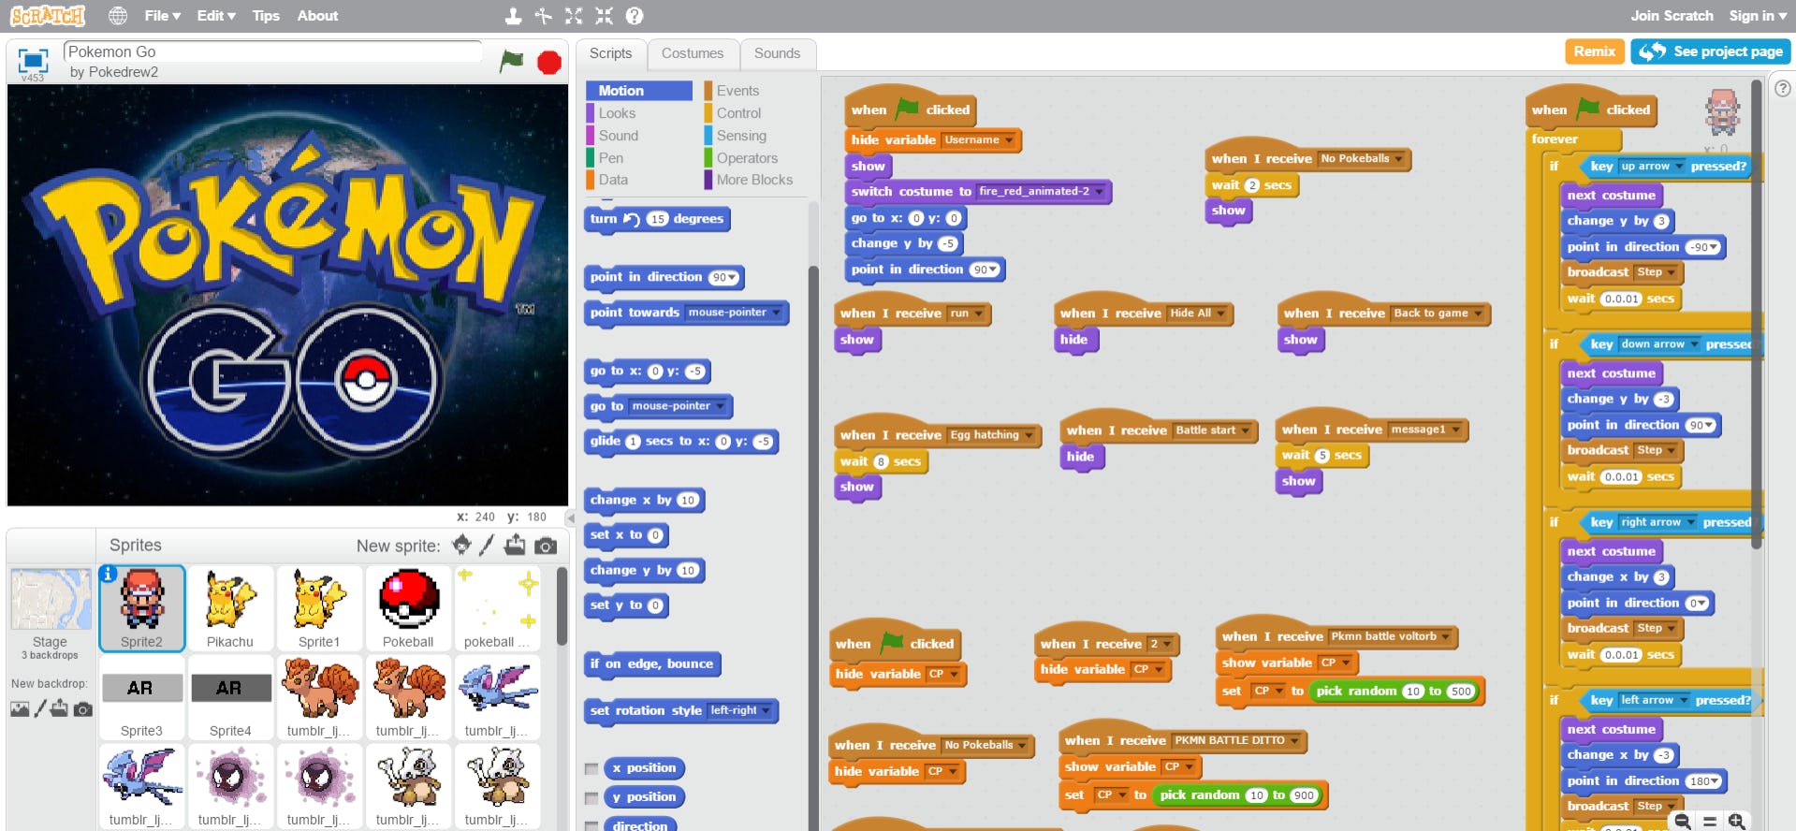
Task: Open the point towards mouse-pointer dropdown
Action: click(776, 313)
